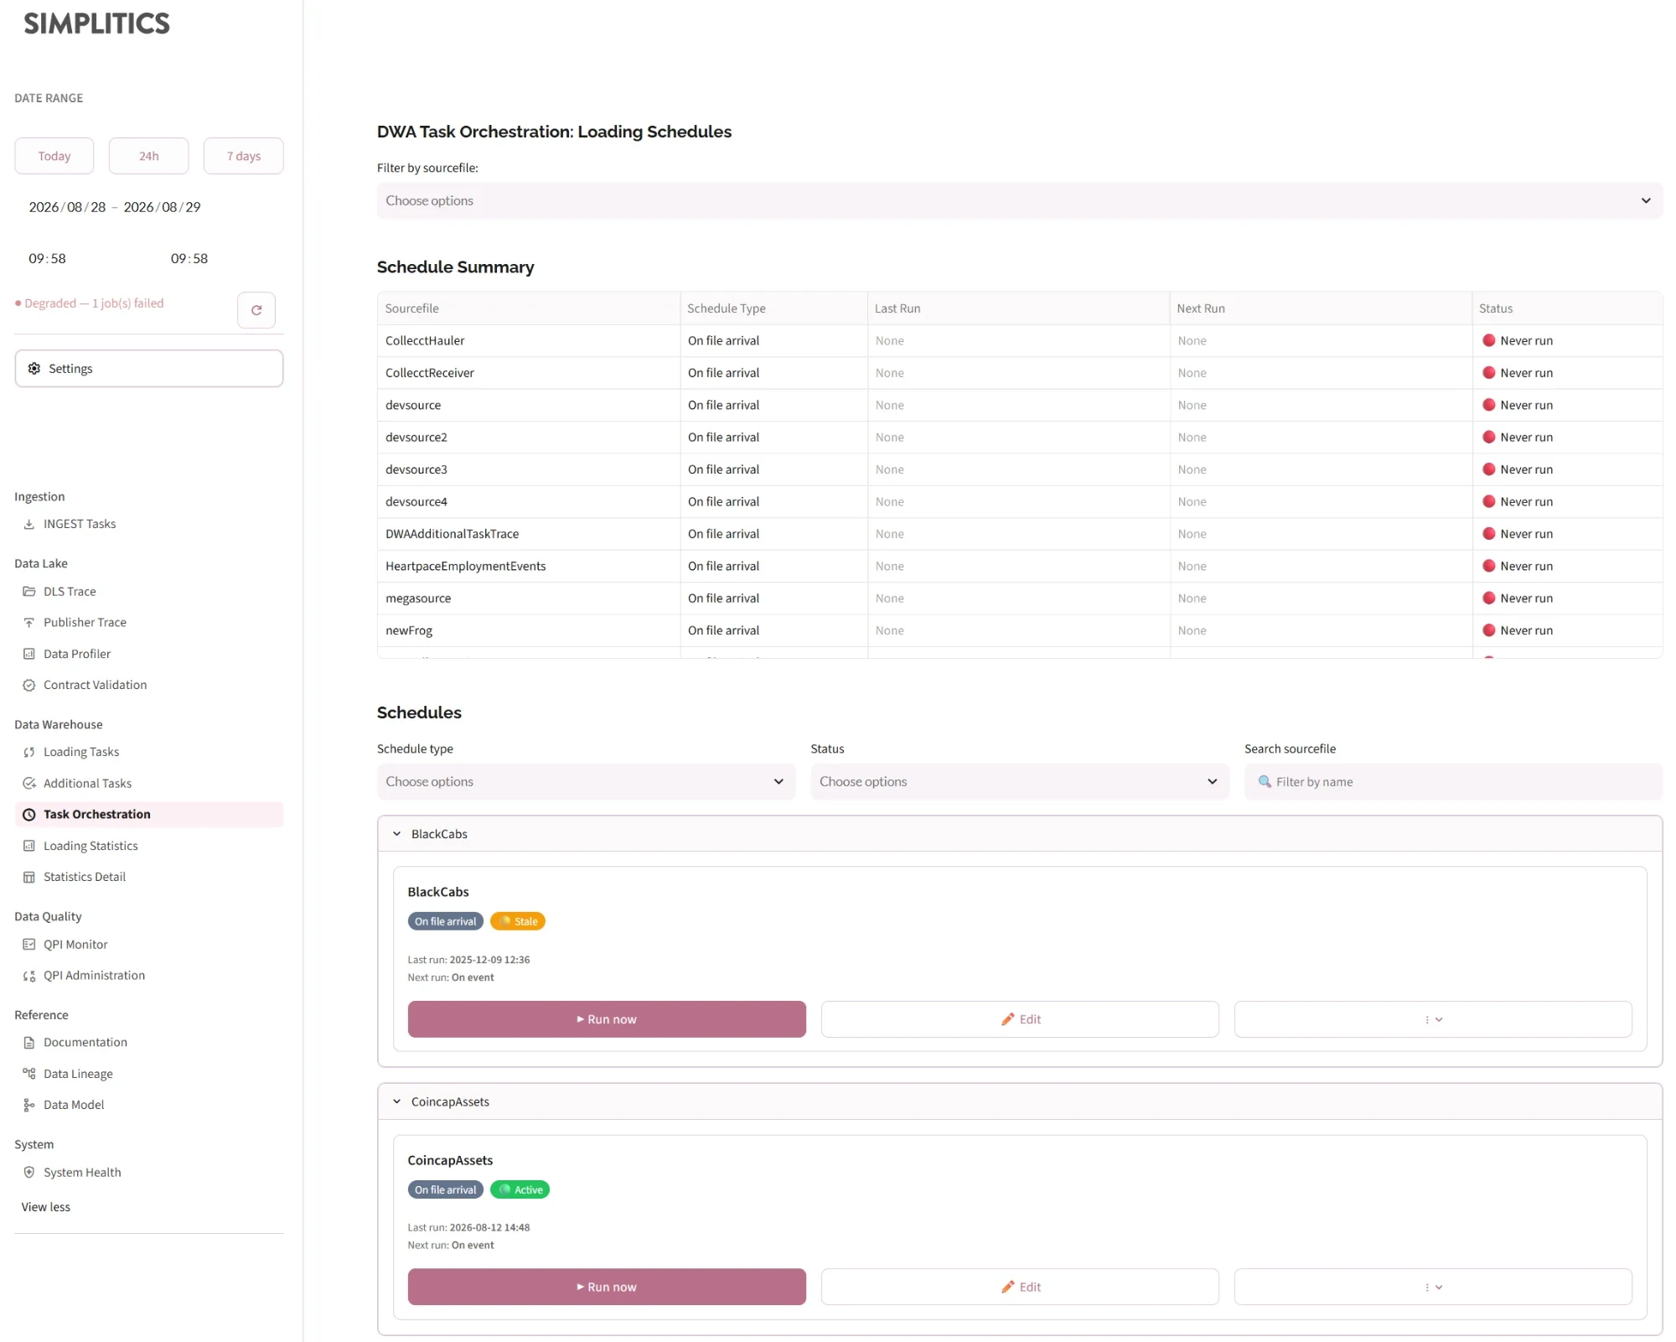Open Settings with the gear icon
The height and width of the screenshot is (1342, 1676).
click(x=149, y=369)
